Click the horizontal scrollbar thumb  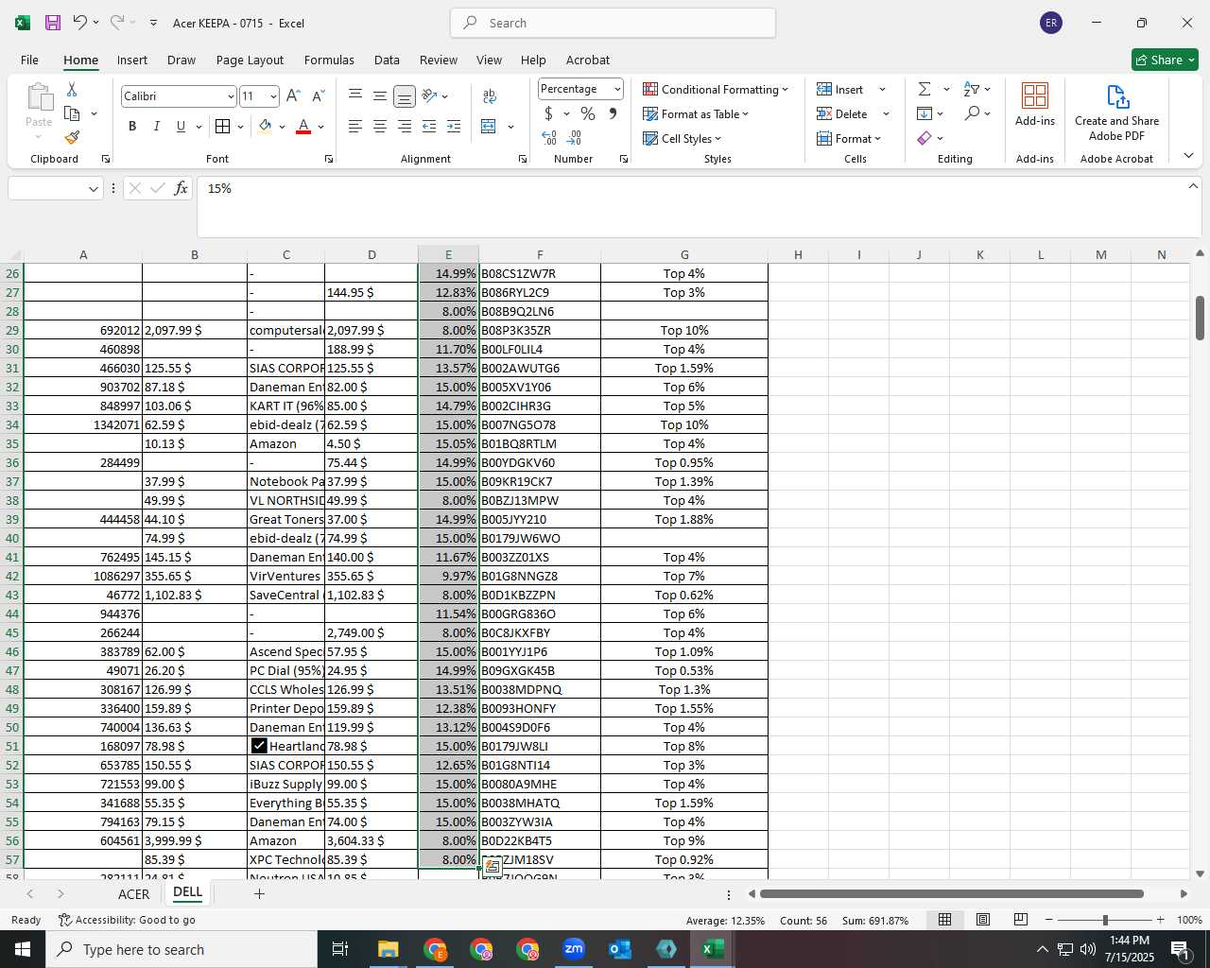[952, 893]
